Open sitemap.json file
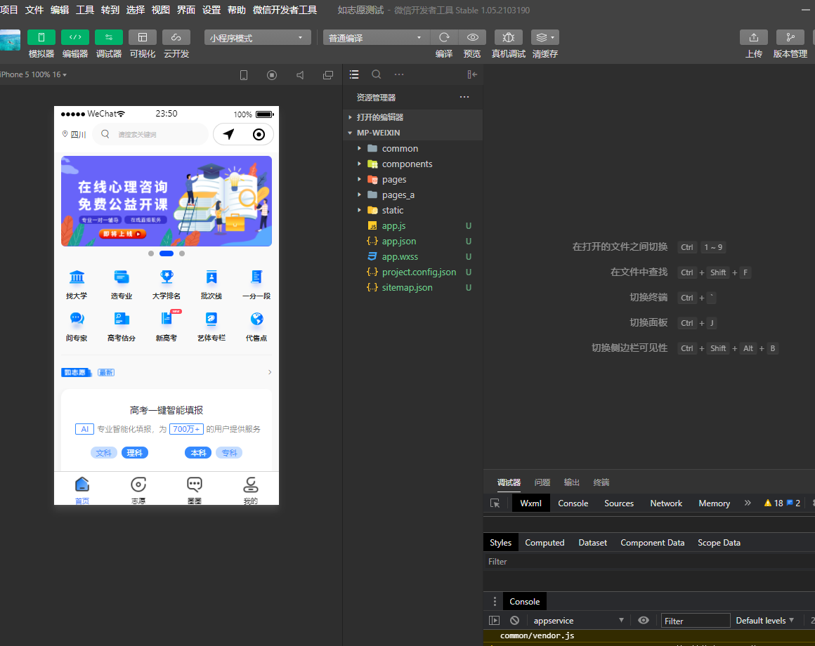This screenshot has width=815, height=646. pyautogui.click(x=412, y=288)
